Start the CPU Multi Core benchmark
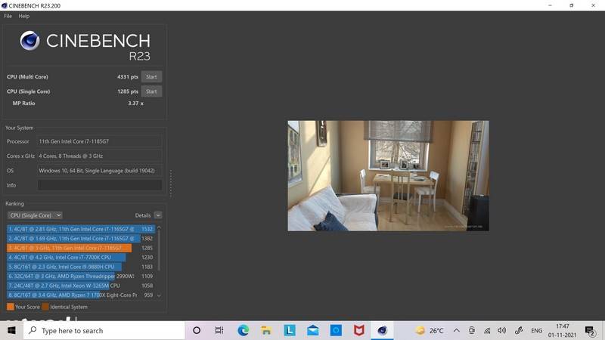 click(151, 76)
